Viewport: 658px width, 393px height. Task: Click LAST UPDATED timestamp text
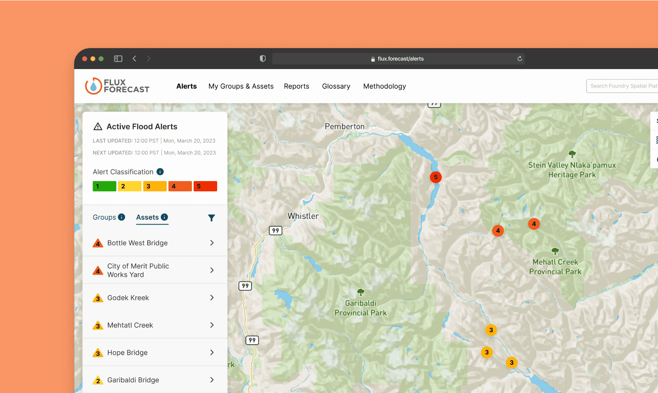tap(154, 140)
